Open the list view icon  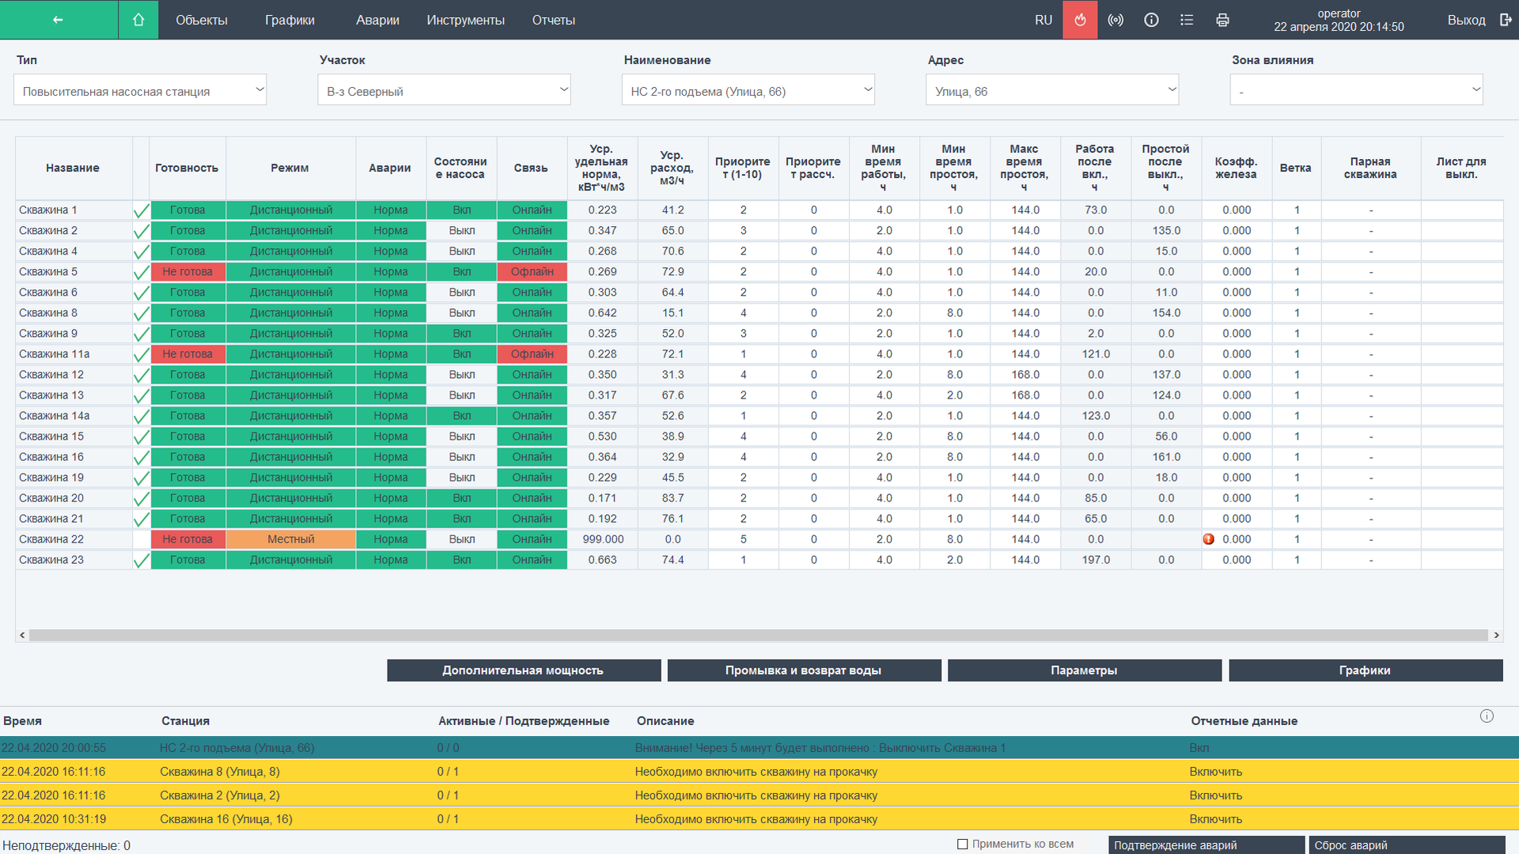point(1187,20)
